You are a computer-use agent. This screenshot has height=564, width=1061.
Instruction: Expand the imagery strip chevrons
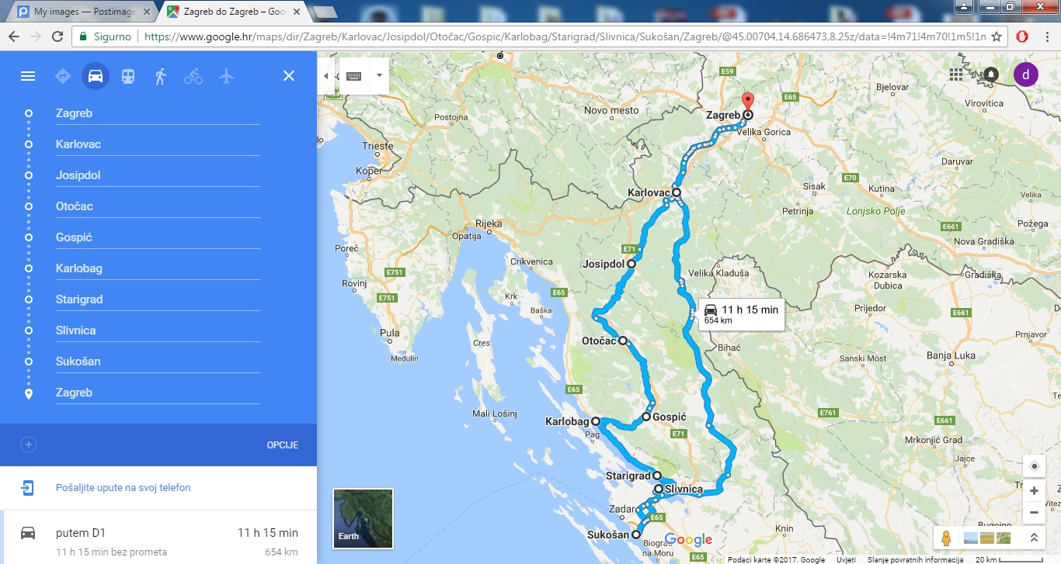pos(1034,537)
